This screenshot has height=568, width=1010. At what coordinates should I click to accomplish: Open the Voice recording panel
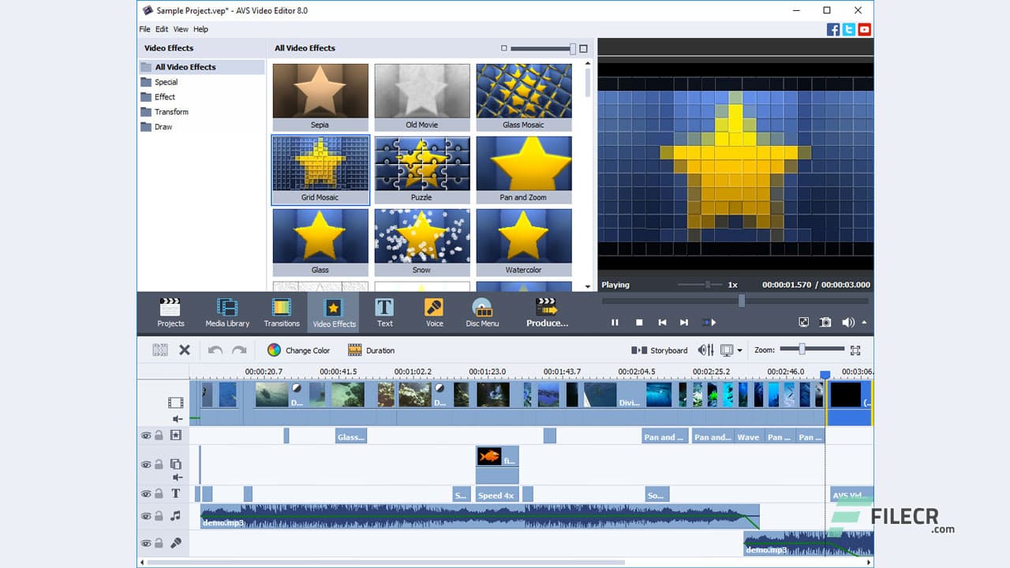click(433, 312)
